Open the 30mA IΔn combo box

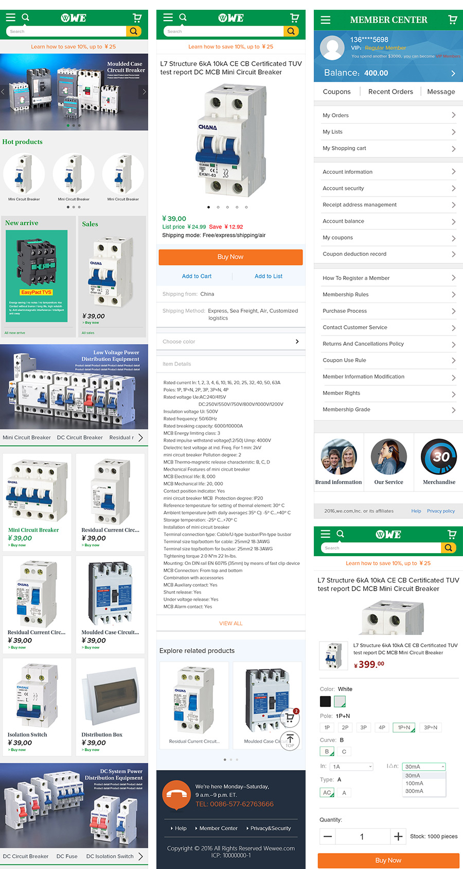pos(424,767)
